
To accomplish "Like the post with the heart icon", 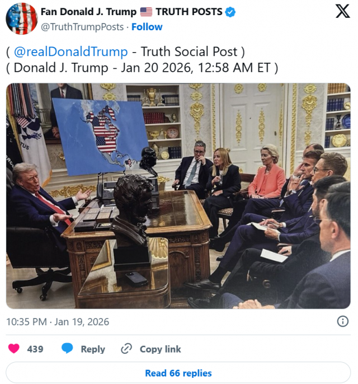I will click(14, 349).
